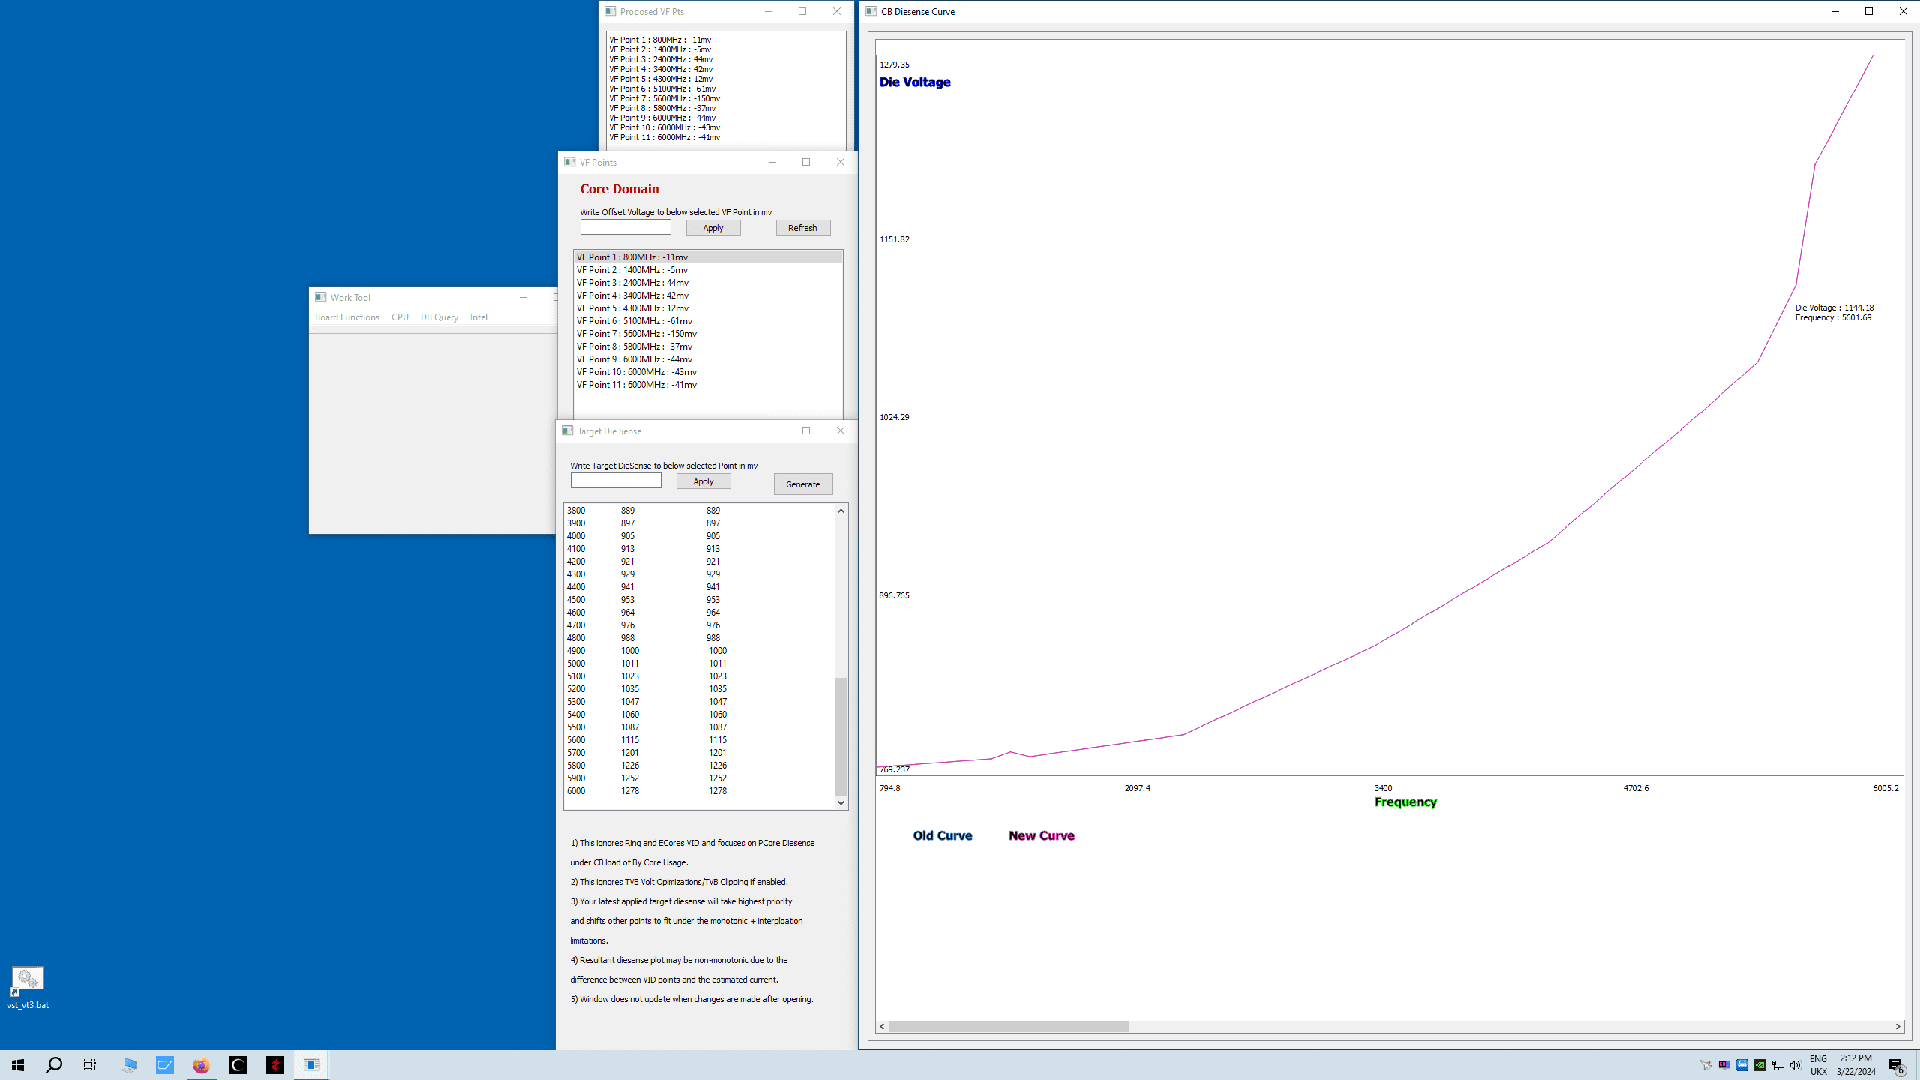Open the DB Query menu
The image size is (1920, 1080).
(x=439, y=317)
